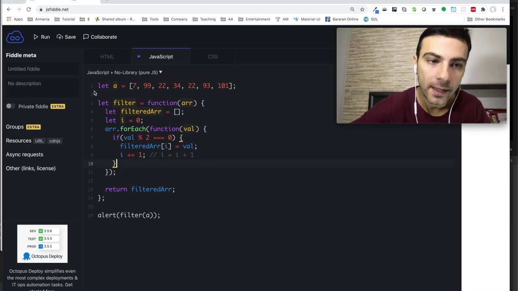Open the Skype extension icon
Screen dimensions: 518x291
coord(404,9)
